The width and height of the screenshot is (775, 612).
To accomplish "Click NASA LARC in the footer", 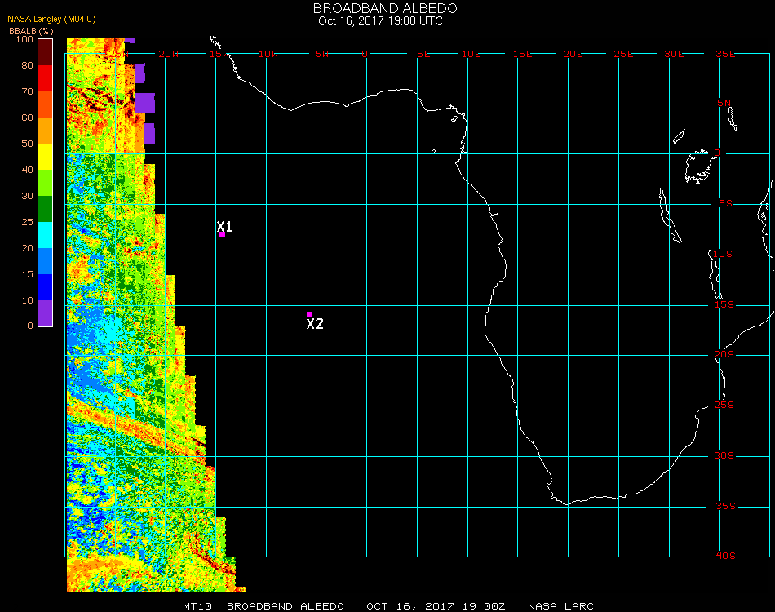I will (561, 606).
